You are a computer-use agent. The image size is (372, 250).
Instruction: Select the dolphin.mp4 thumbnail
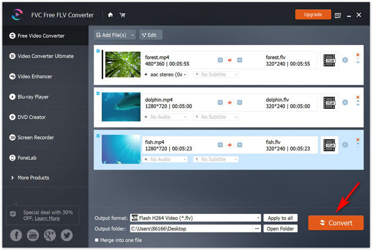pyautogui.click(x=121, y=107)
